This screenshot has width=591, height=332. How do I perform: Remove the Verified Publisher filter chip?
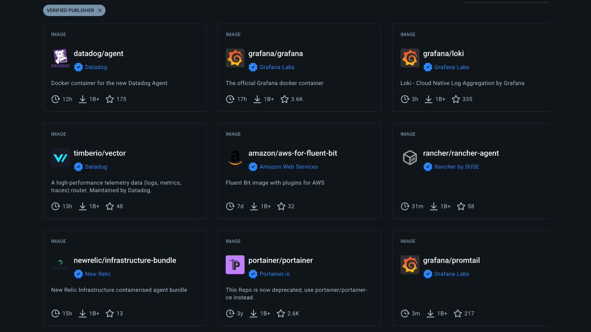click(100, 10)
